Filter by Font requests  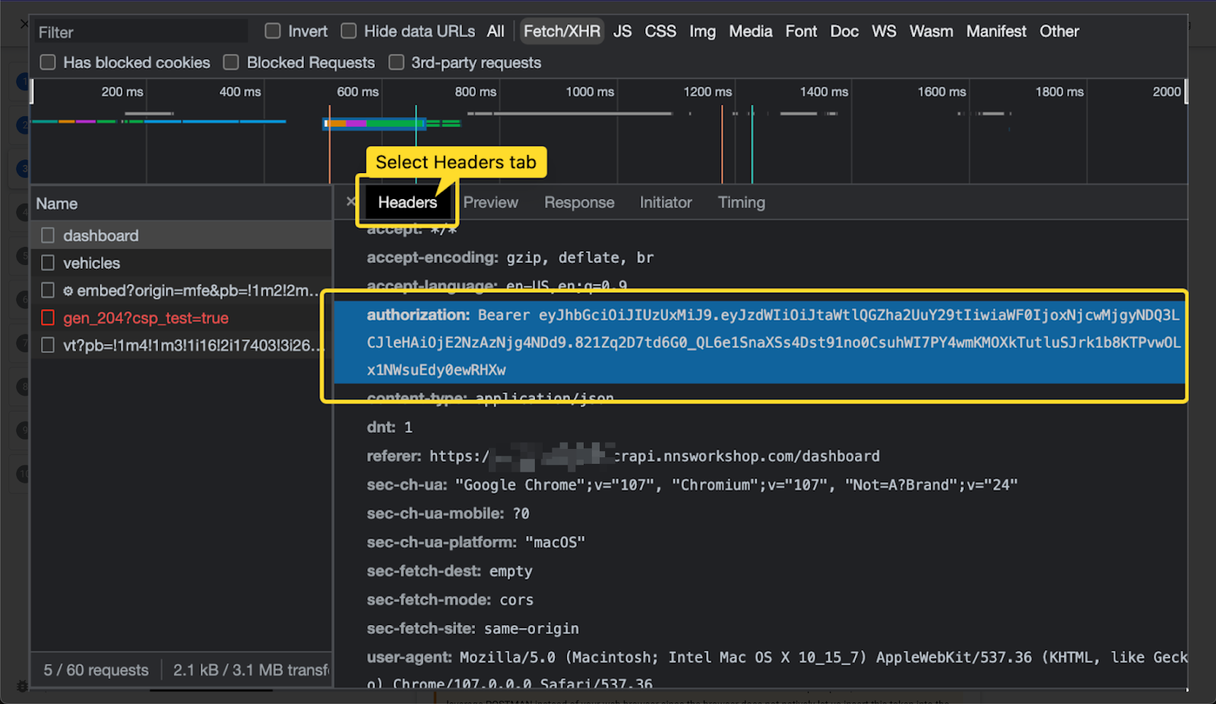(801, 31)
